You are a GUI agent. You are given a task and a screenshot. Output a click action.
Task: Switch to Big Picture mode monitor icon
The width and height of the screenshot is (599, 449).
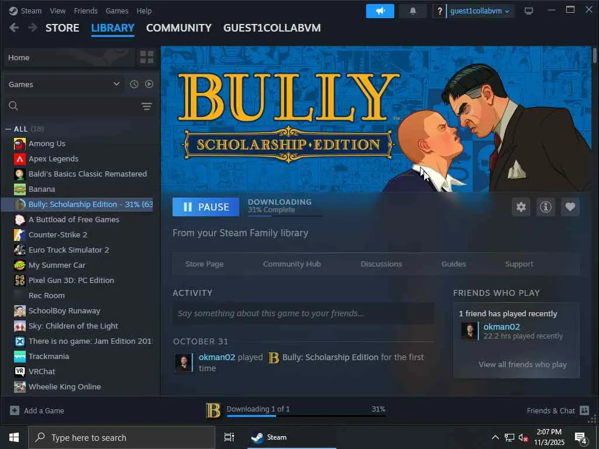(529, 11)
